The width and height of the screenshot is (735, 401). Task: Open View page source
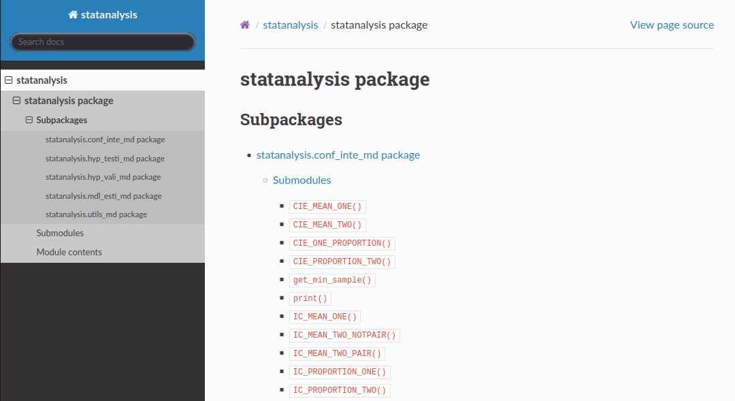pos(672,25)
